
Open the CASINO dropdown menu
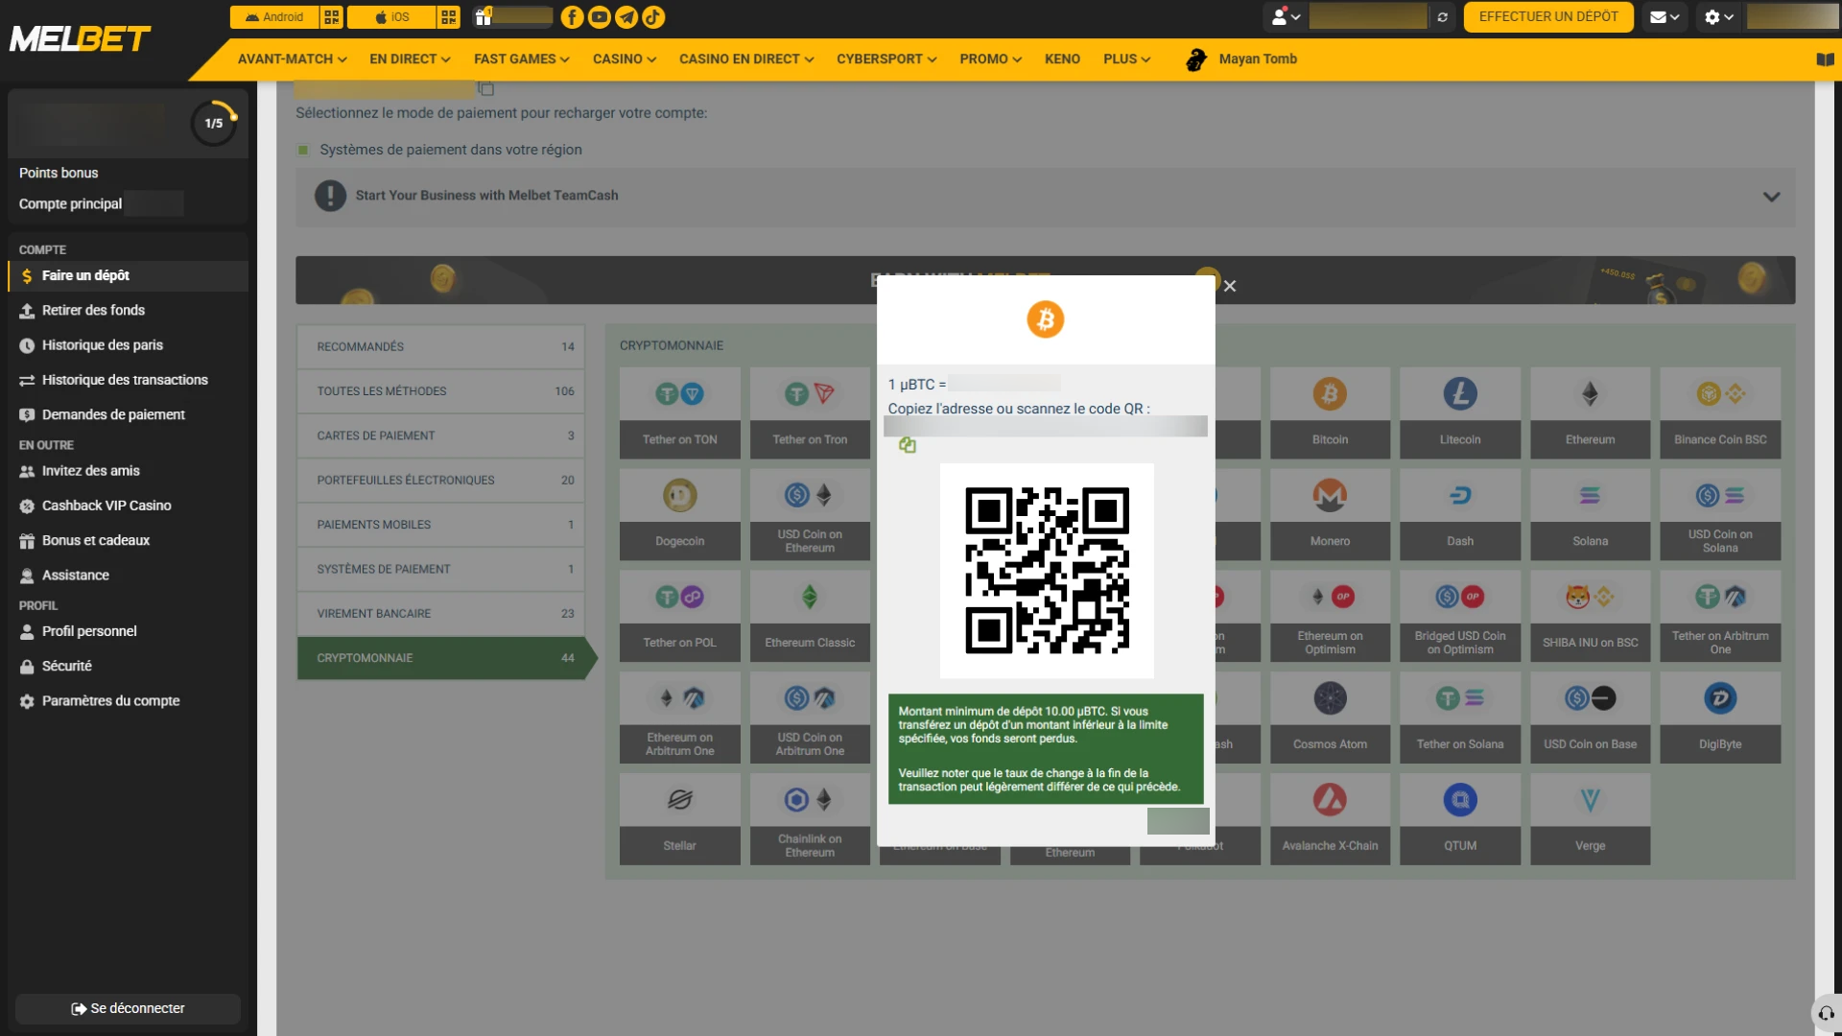point(625,59)
